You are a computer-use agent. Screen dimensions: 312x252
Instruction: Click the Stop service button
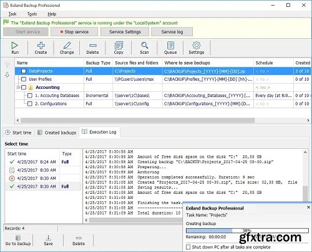[x=74, y=32]
